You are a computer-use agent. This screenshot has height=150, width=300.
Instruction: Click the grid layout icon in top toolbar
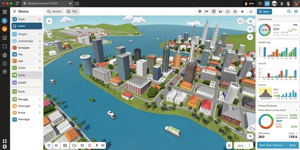point(214,12)
